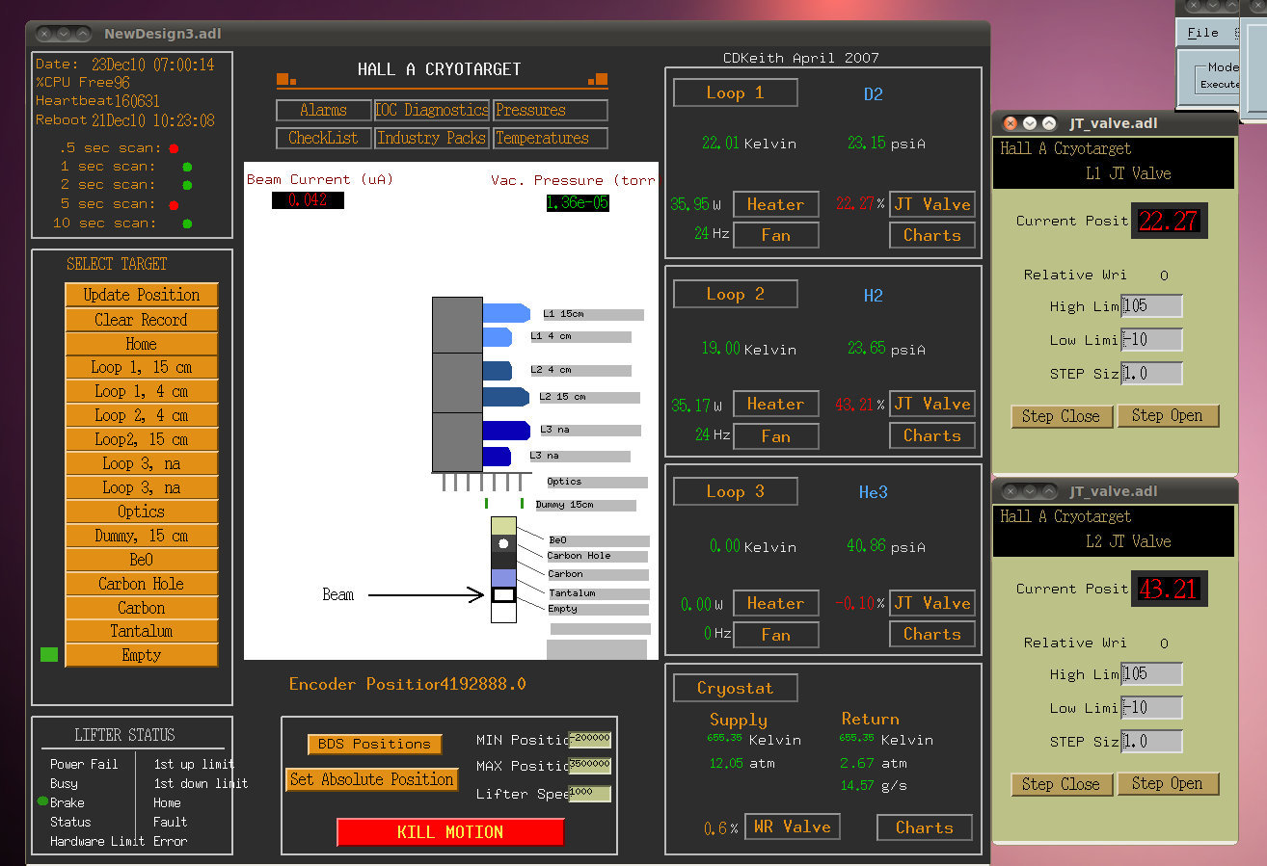Viewport: 1267px width, 866px height.
Task: Open Loop 3 JT Valve
Action: coord(932,603)
